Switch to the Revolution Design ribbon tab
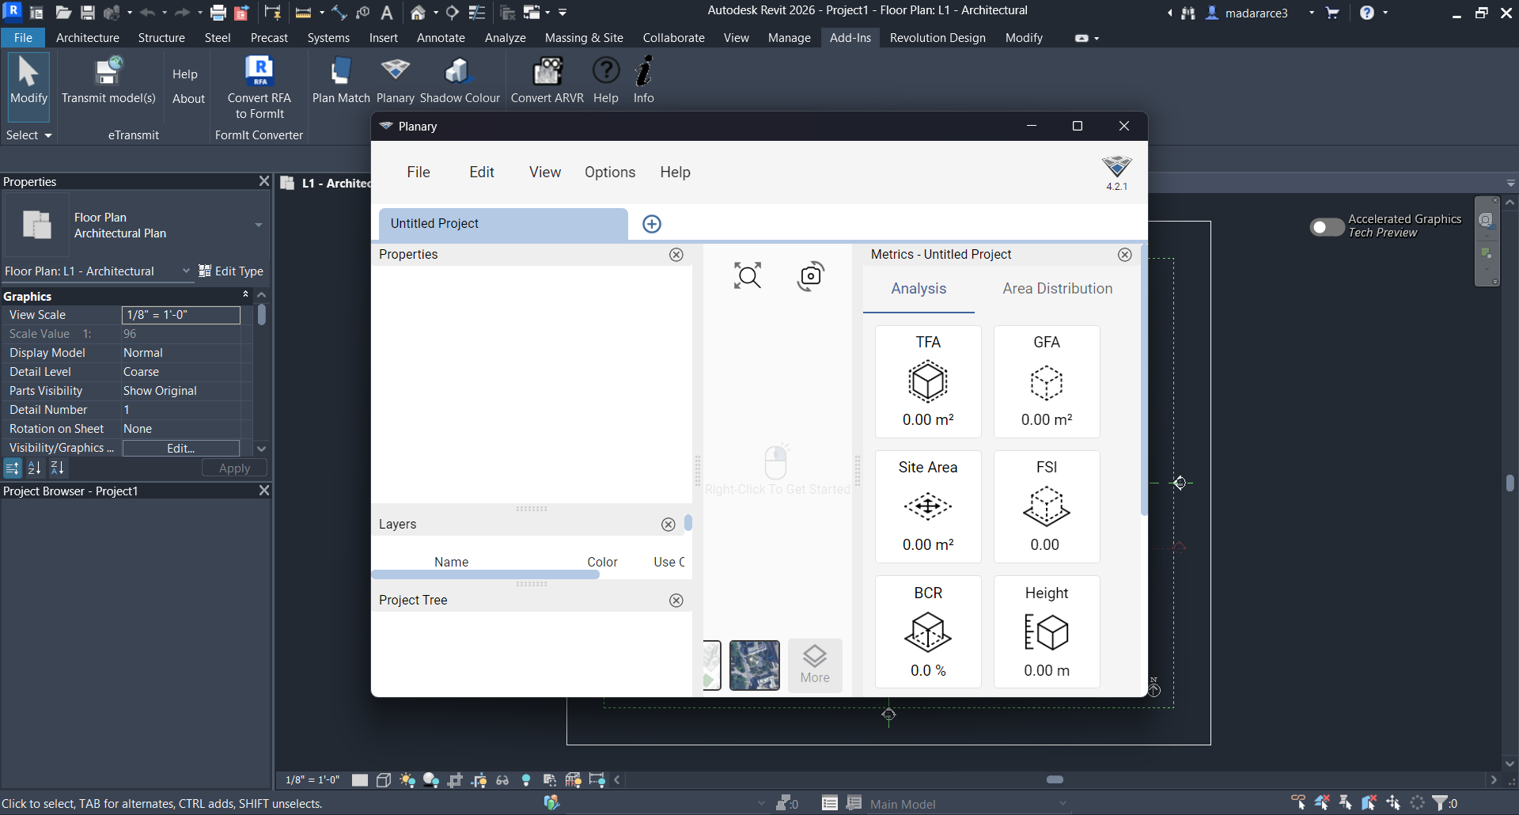The height and width of the screenshot is (815, 1519). 938,38
